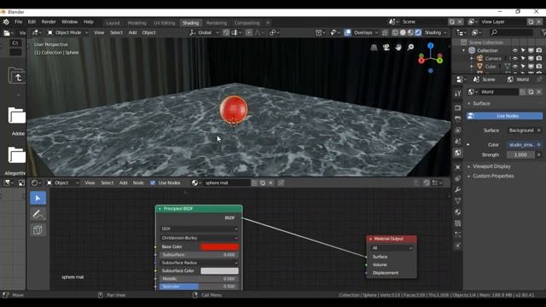Click the Links Cut tool icon in node editor
Viewport: 546px width, 307px height.
click(38, 230)
